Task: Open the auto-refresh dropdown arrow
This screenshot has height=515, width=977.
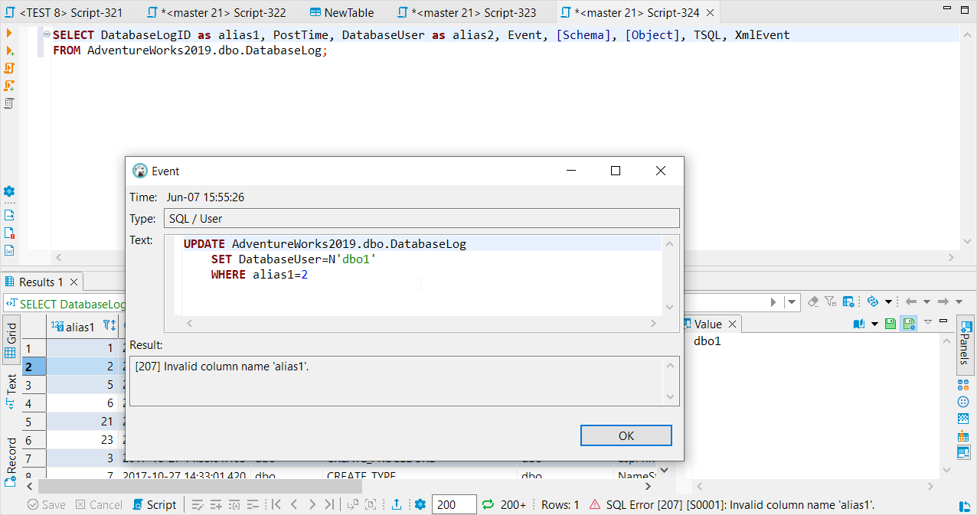Action: pos(888,302)
